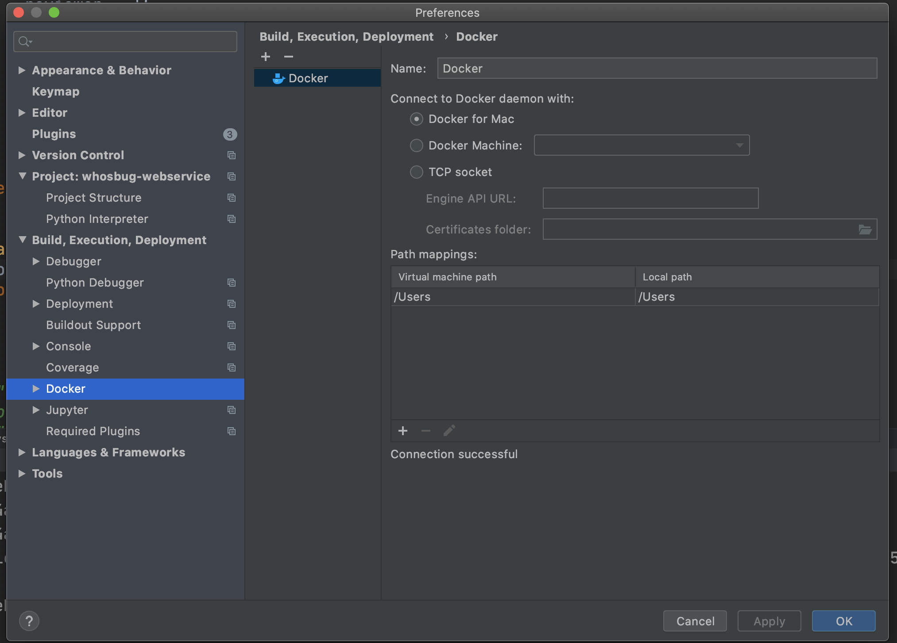897x643 pixels.
Task: Open Python Interpreter settings
Action: click(97, 219)
